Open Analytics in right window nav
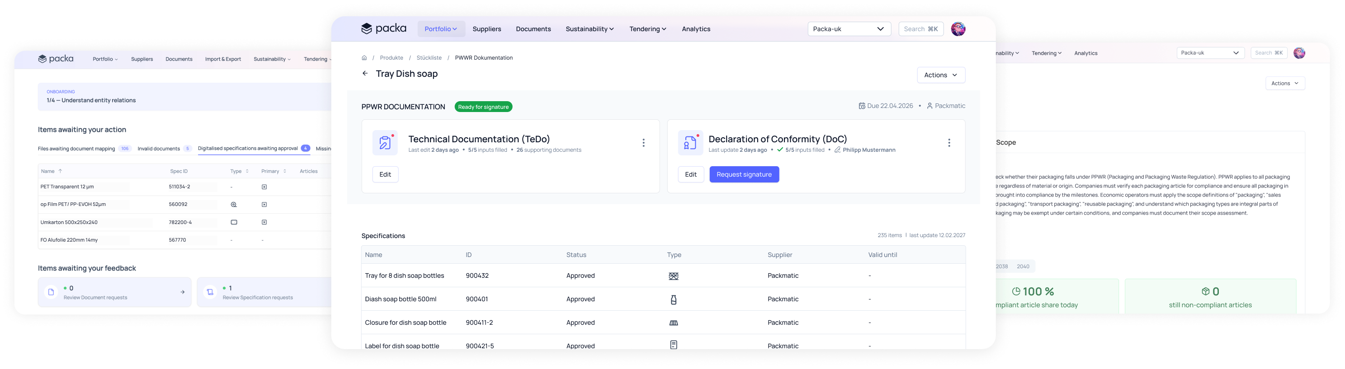 tap(1085, 53)
